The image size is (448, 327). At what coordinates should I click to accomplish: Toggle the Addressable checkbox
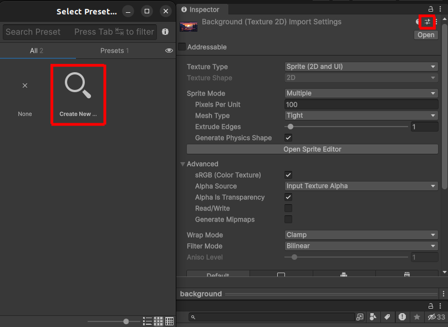click(181, 47)
